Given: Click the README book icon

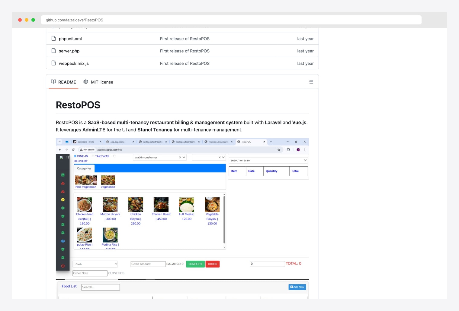Looking at the screenshot, I should [x=53, y=82].
